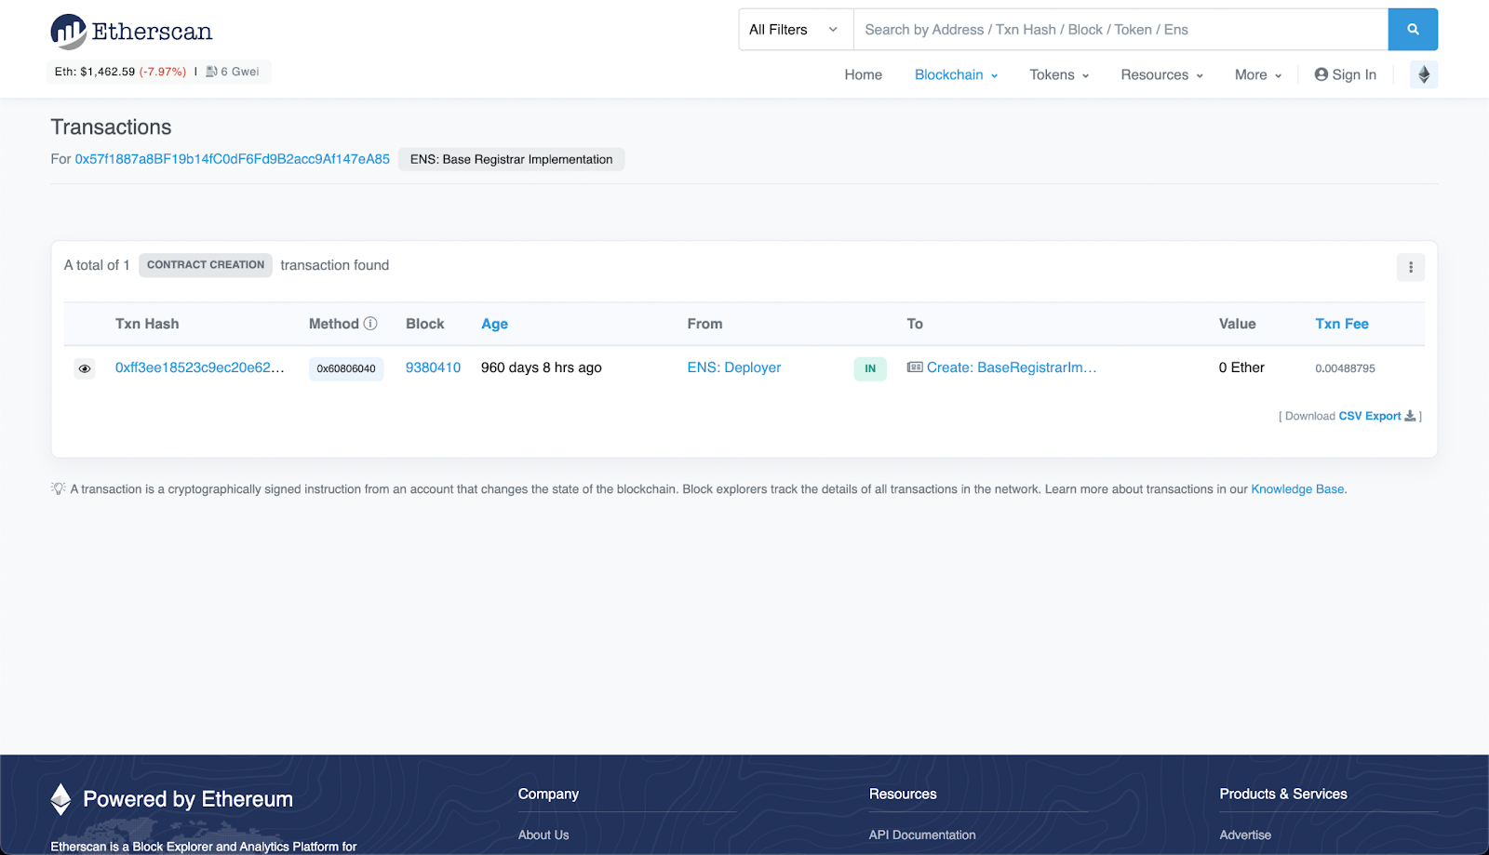Screen dimensions: 1489x855
Task: Open API Documentation footer link
Action: (x=922, y=835)
